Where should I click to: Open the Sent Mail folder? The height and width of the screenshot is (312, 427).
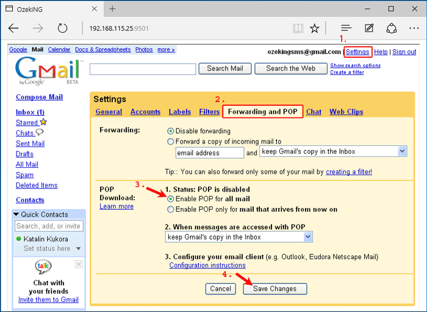[30, 144]
